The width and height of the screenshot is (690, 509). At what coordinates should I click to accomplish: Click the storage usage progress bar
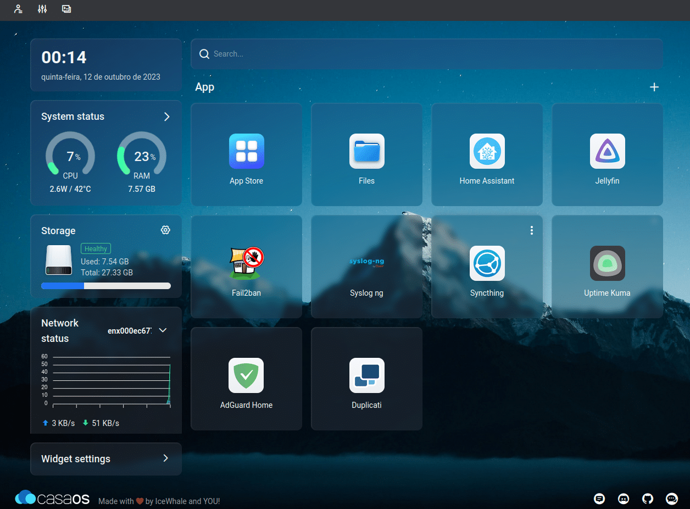(x=106, y=286)
